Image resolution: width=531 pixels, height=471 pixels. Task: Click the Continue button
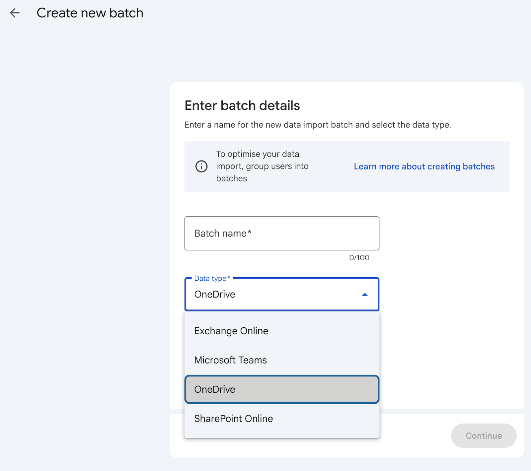pyautogui.click(x=484, y=436)
